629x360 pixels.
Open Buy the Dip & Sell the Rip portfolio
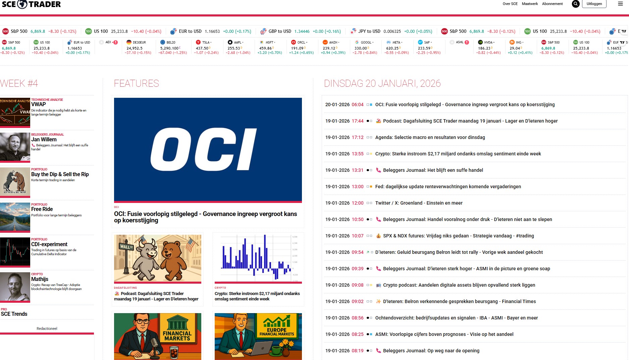pyautogui.click(x=60, y=174)
